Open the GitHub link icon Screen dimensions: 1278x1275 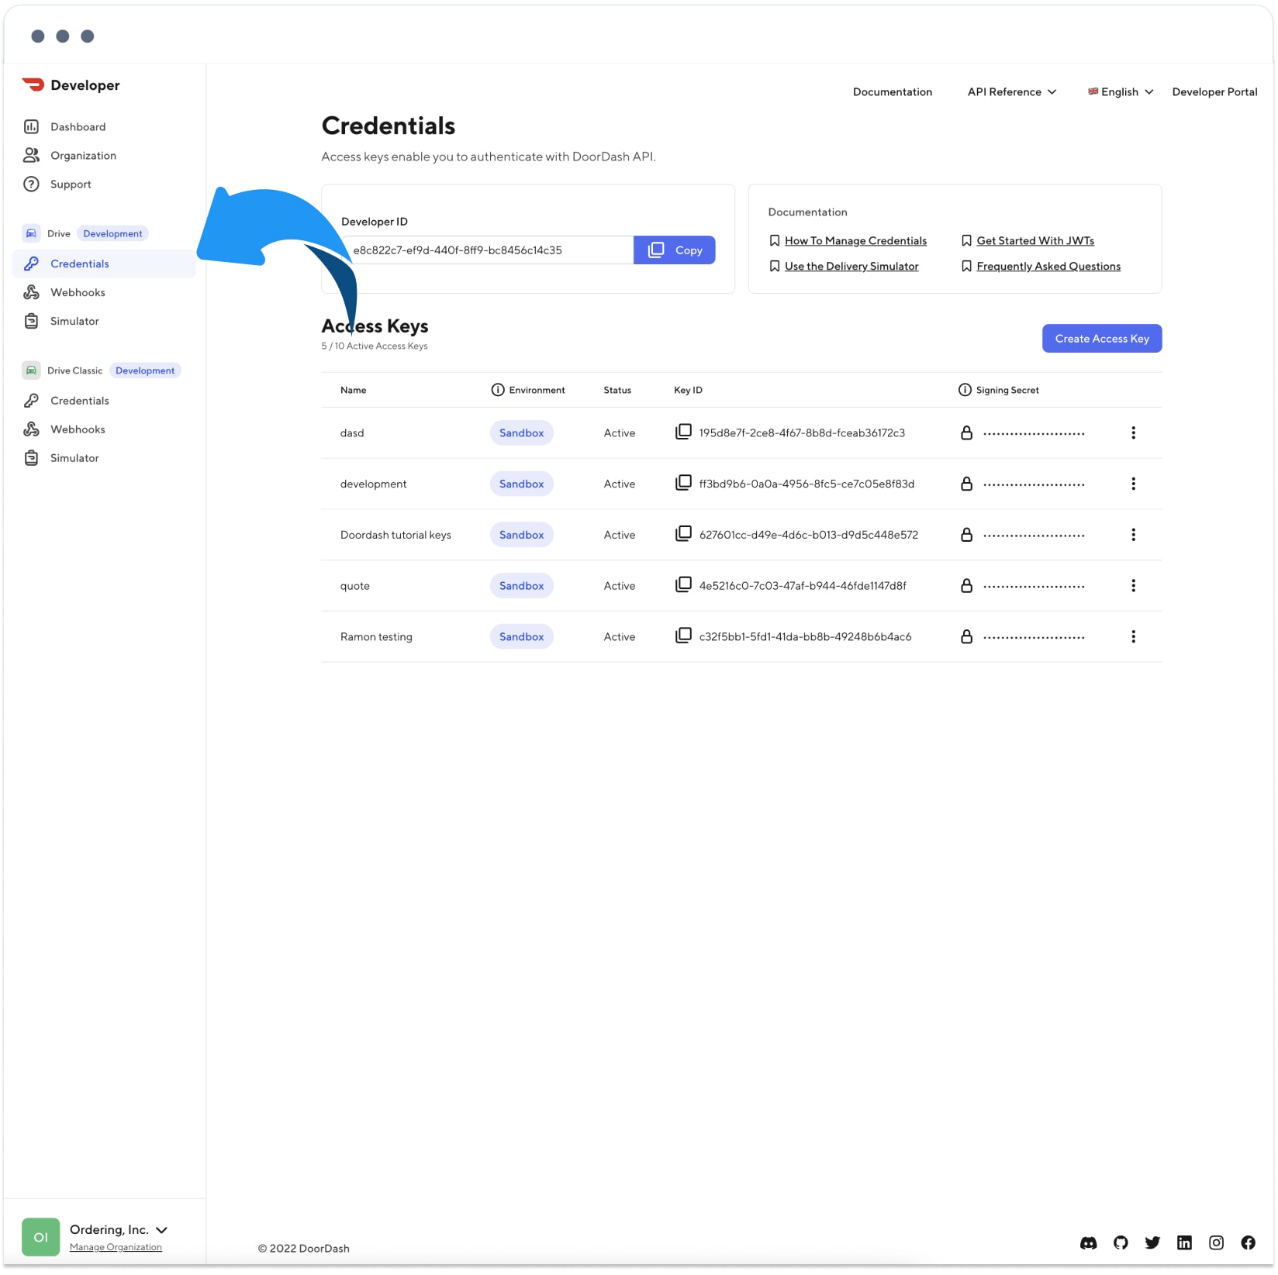pos(1120,1242)
